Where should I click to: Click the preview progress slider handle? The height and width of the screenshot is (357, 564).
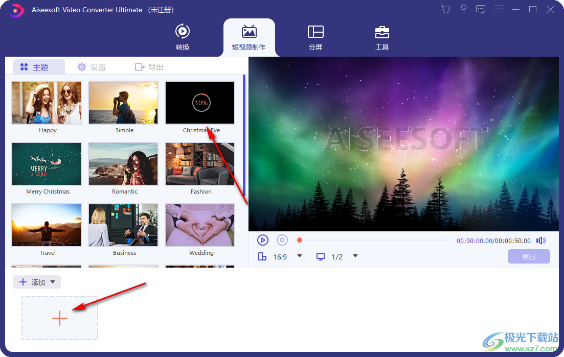[x=300, y=240]
